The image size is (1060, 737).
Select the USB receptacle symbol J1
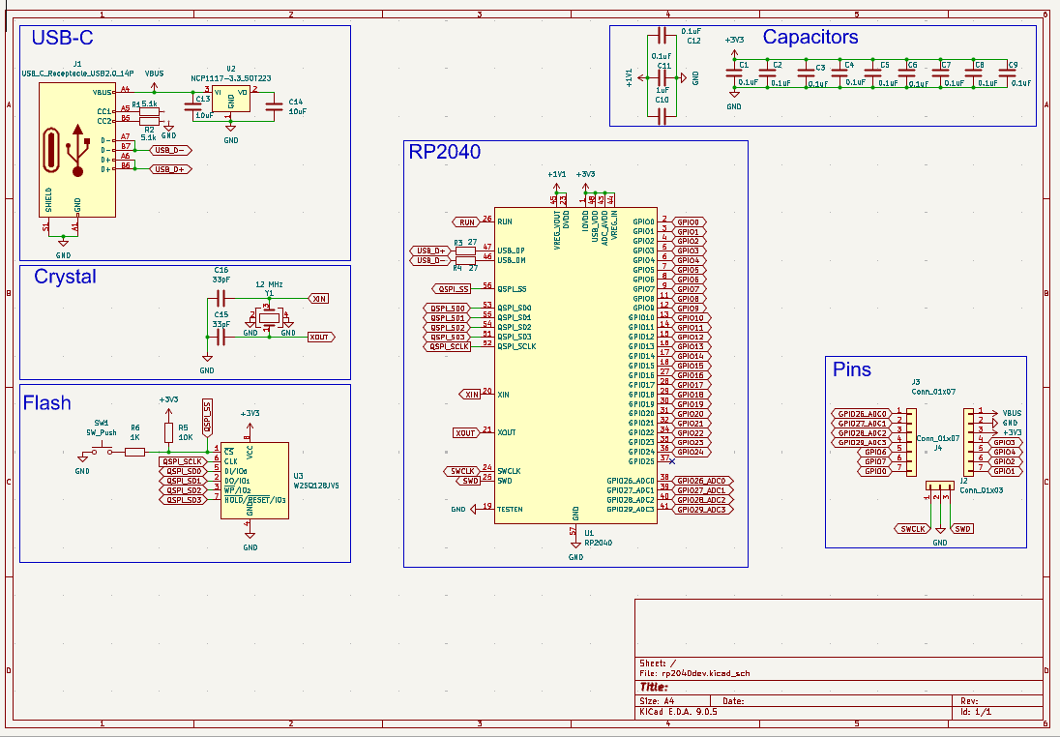coord(75,150)
